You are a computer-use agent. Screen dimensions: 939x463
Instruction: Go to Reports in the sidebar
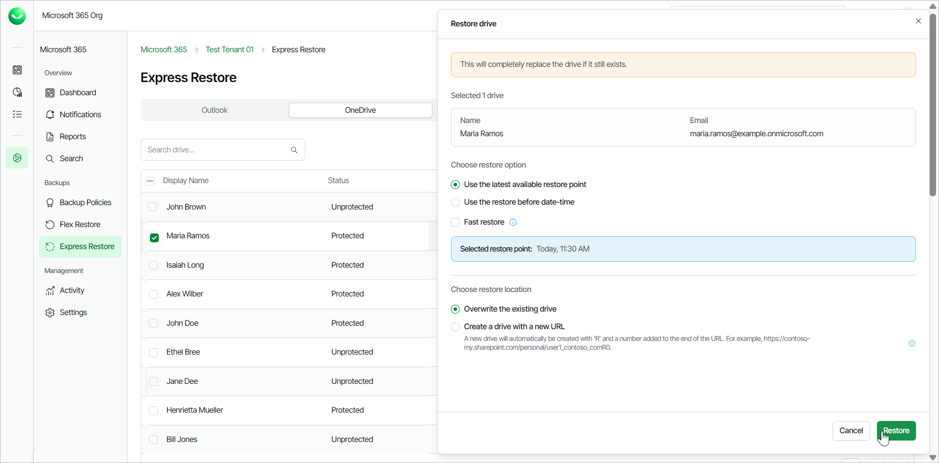pos(80,137)
